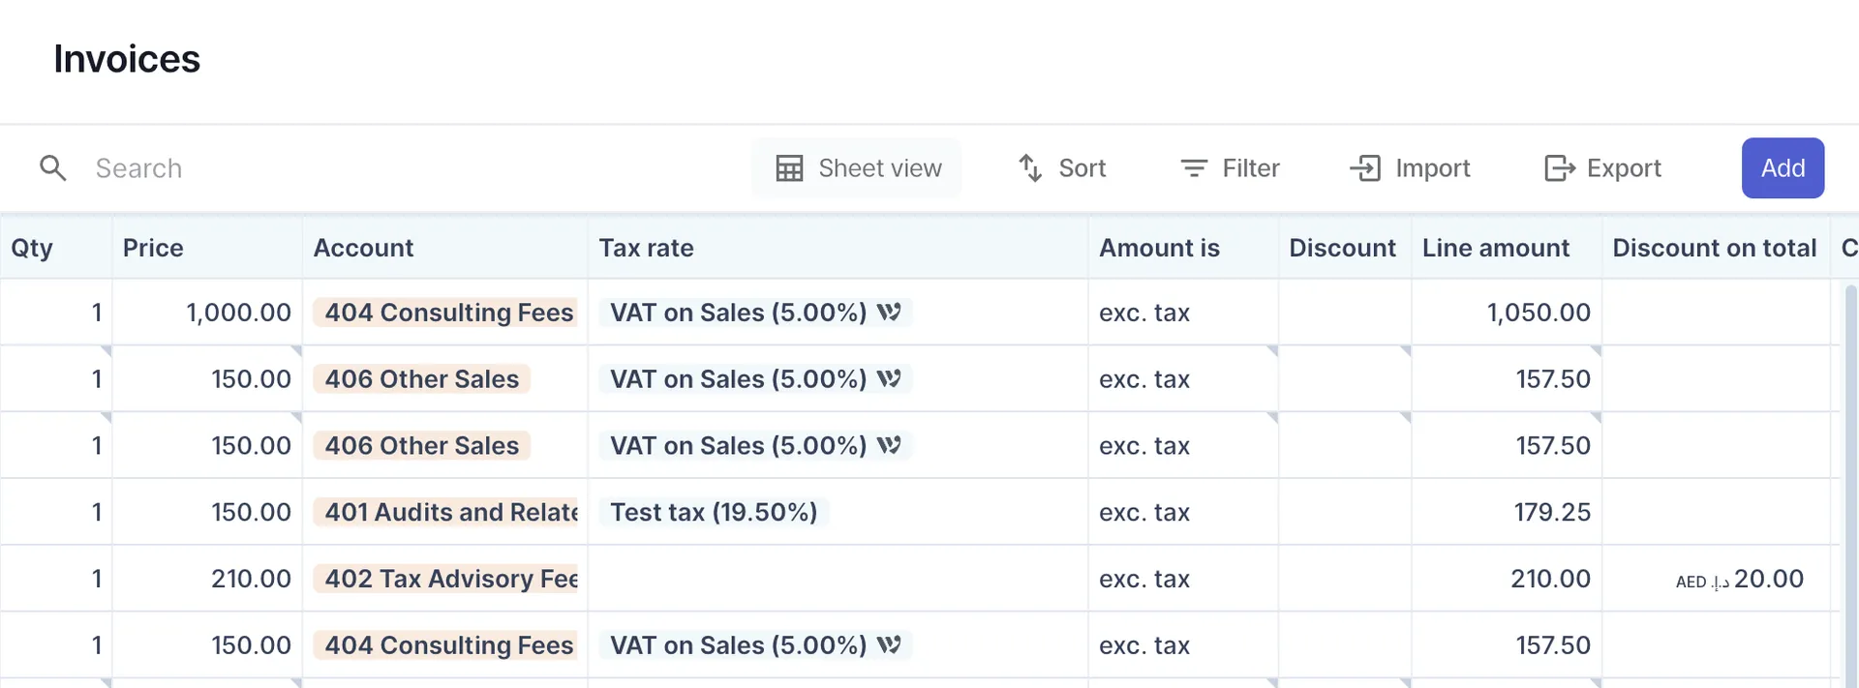1859x688 pixels.
Task: Click the Sheet view grid icon
Action: 789,168
